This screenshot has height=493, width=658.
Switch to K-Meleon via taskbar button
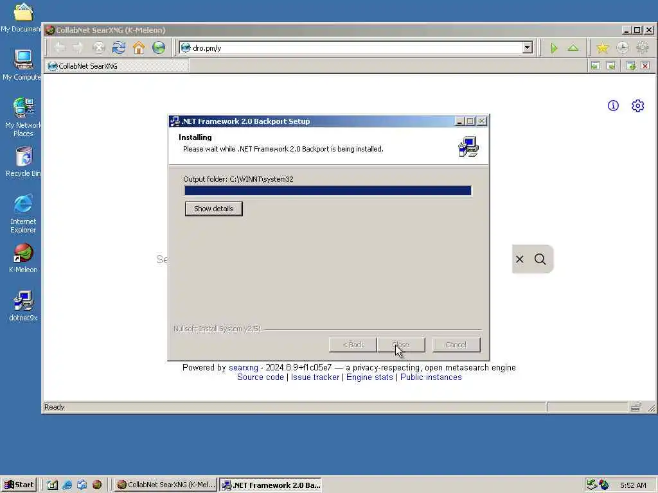pyautogui.click(x=166, y=485)
